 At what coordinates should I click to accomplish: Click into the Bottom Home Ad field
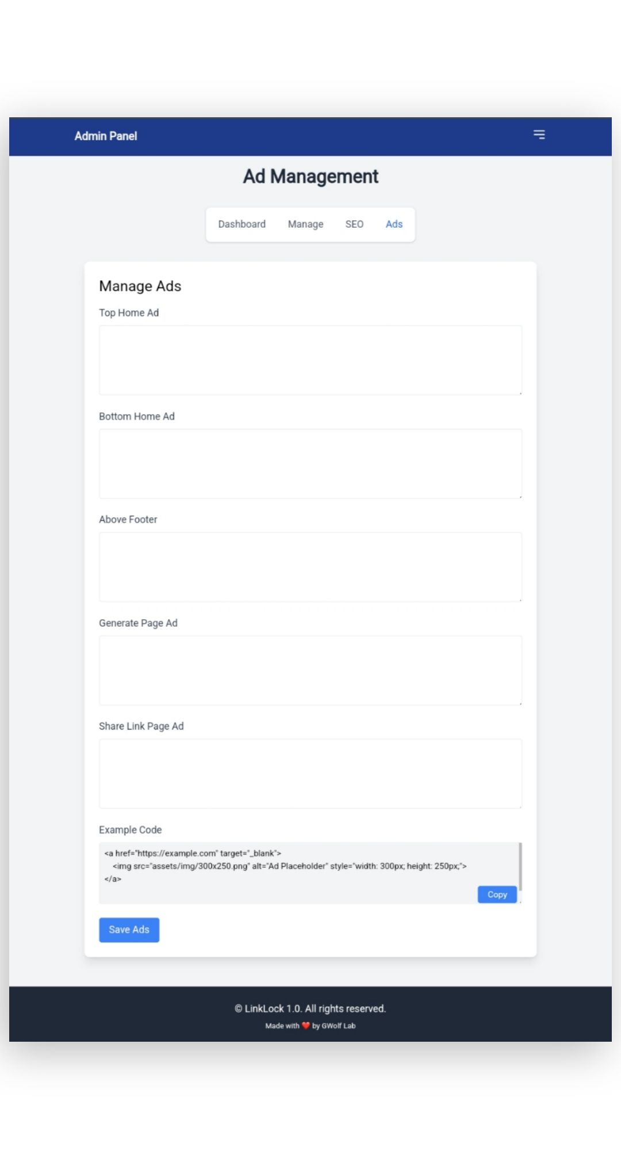coord(310,464)
